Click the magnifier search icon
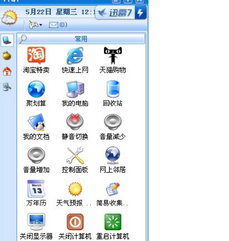This screenshot has height=241, width=229. [x=23, y=39]
